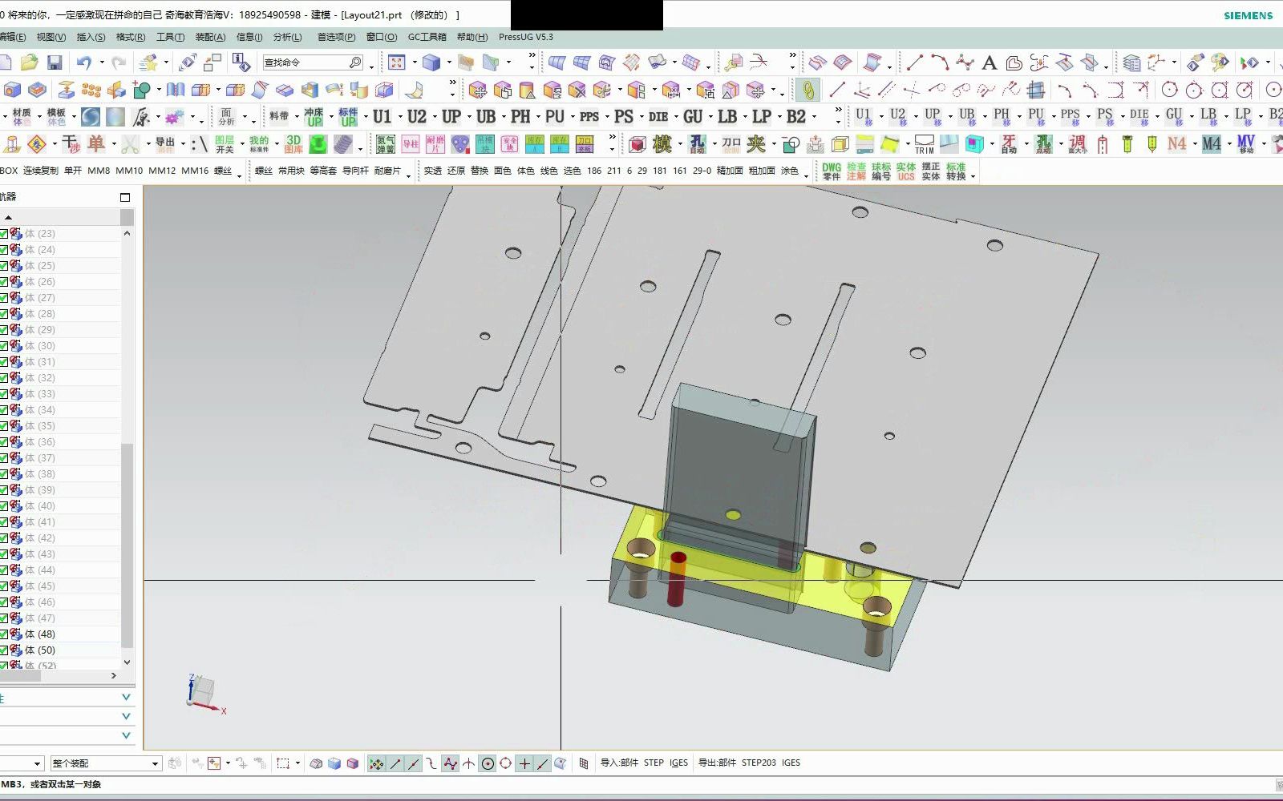Click the 面色 face color button
Screen dimensions: 1283x801
point(502,171)
